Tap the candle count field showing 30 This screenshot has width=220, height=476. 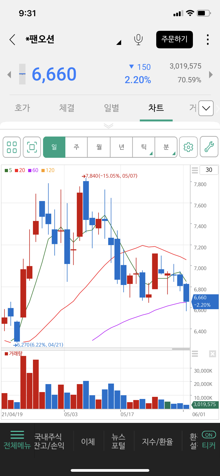(209, 170)
